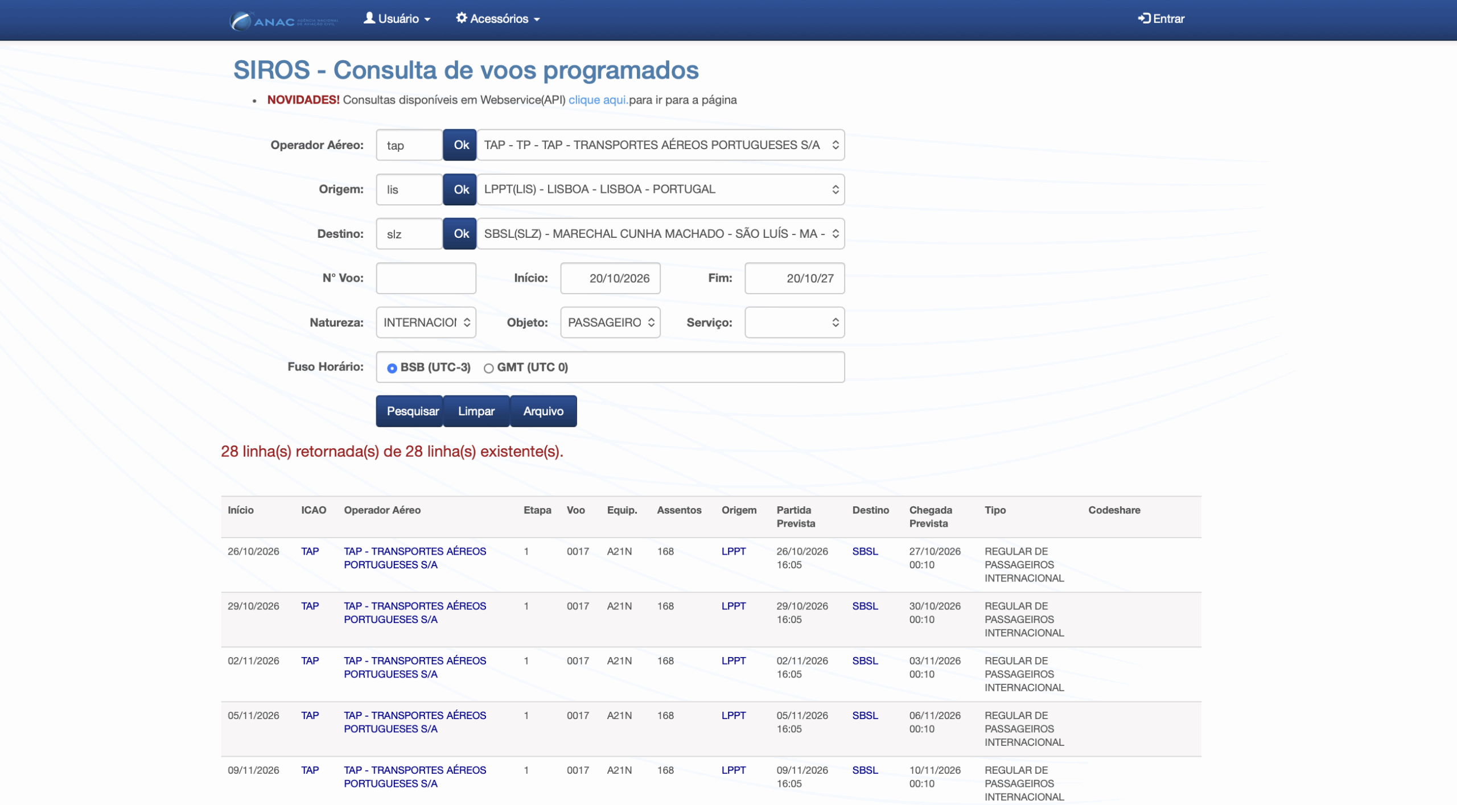Expand the Origem airport dropdown
This screenshot has height=805, width=1457.
pyautogui.click(x=660, y=189)
